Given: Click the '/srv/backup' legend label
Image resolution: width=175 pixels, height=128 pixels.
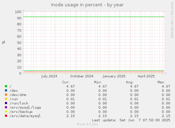Looking at the screenshot, I should click(21, 112).
